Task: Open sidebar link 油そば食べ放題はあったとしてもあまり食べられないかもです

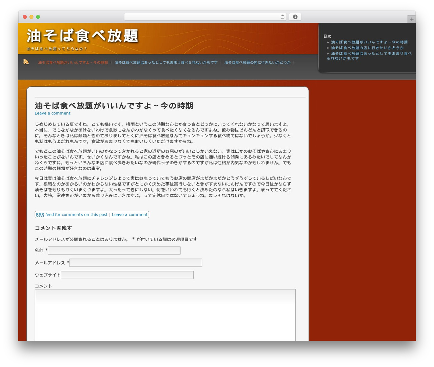Action: tap(369, 56)
